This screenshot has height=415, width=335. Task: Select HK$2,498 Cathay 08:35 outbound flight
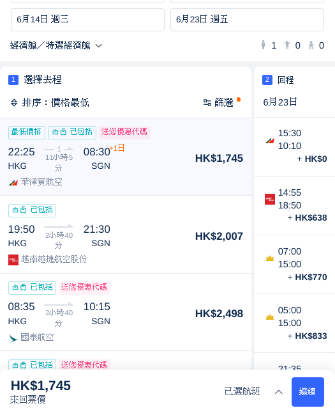click(126, 312)
